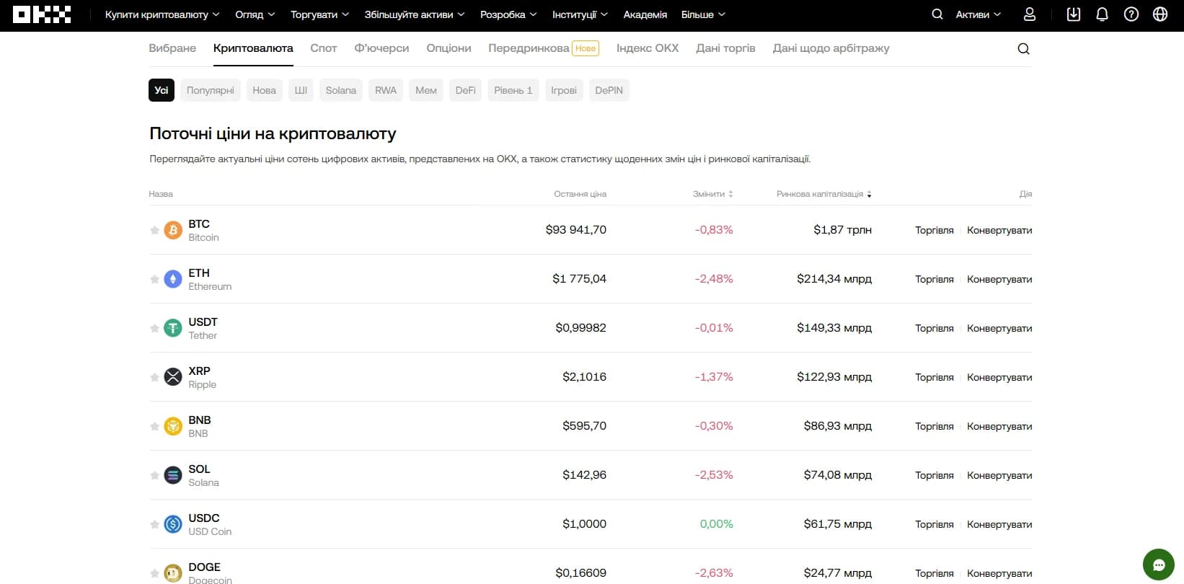Select the Нова filter chip
1184x584 pixels.
[265, 90]
